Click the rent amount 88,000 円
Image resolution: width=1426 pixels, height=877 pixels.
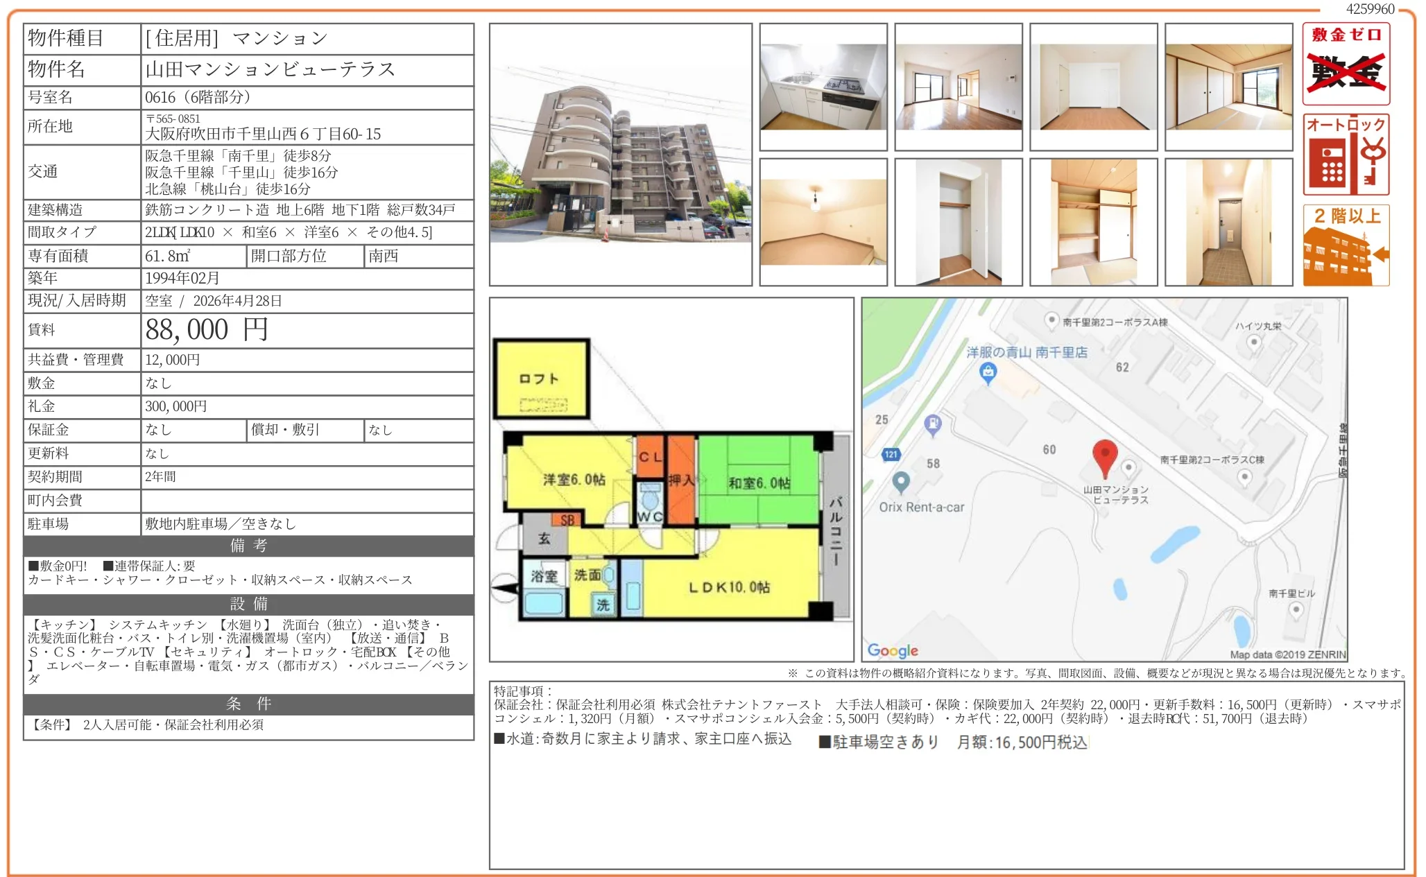pos(207,330)
